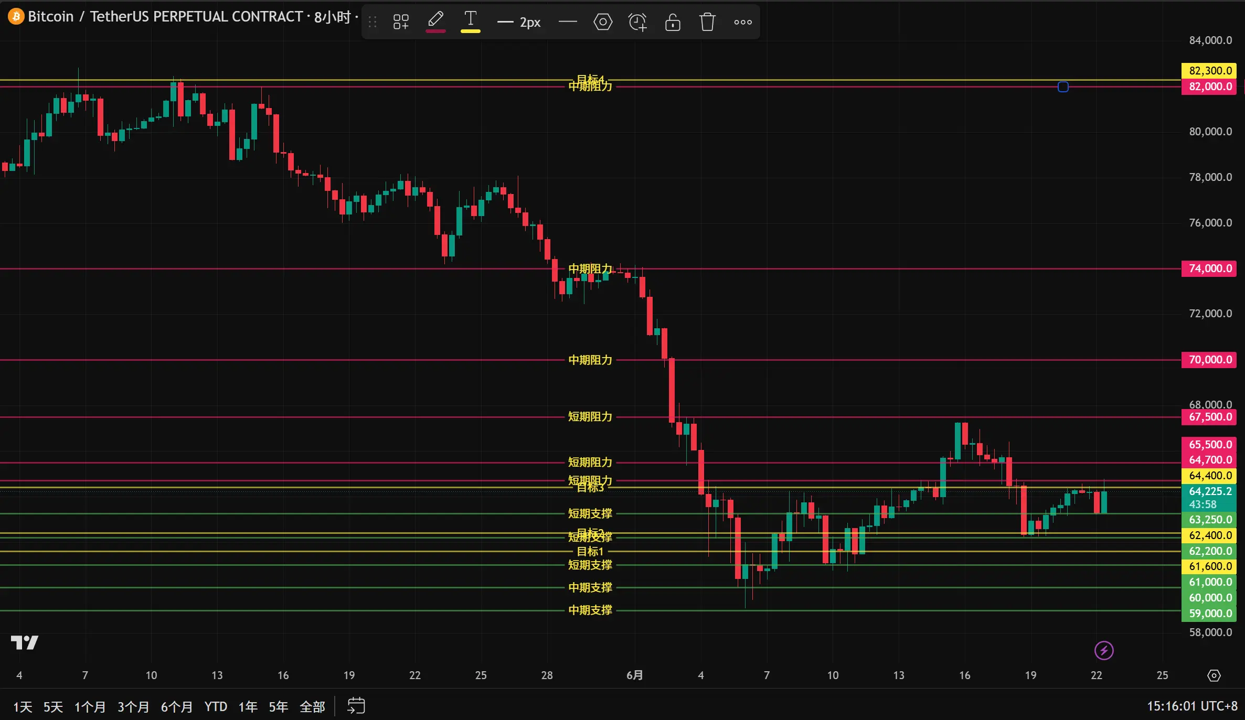The width and height of the screenshot is (1245, 720).
Task: Click the 70,000.0 price label
Action: pyautogui.click(x=1209, y=360)
